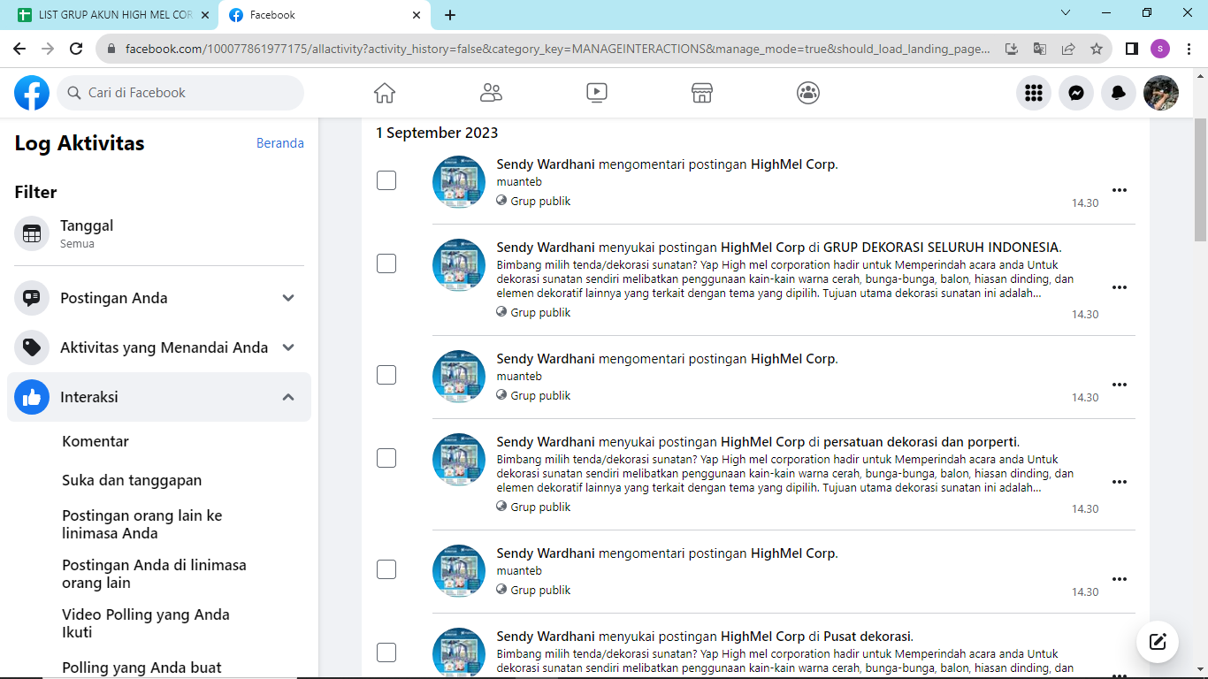Show notifications bell icon
This screenshot has height=679, width=1208.
pyautogui.click(x=1119, y=93)
